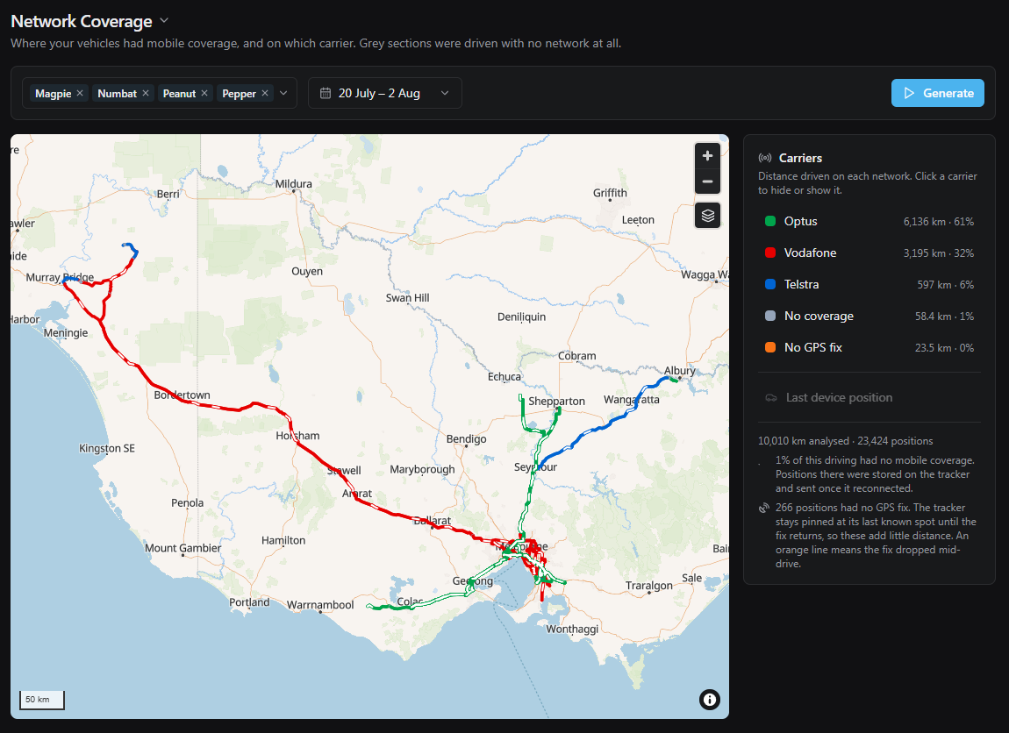This screenshot has width=1009, height=733.
Task: Show Last device position
Action: click(x=869, y=397)
